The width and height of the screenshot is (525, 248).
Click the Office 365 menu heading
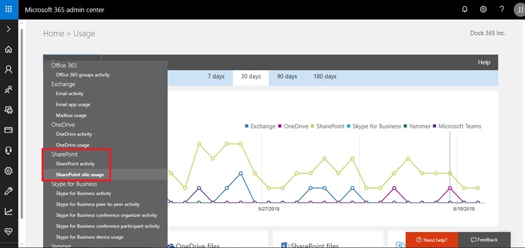(x=64, y=66)
